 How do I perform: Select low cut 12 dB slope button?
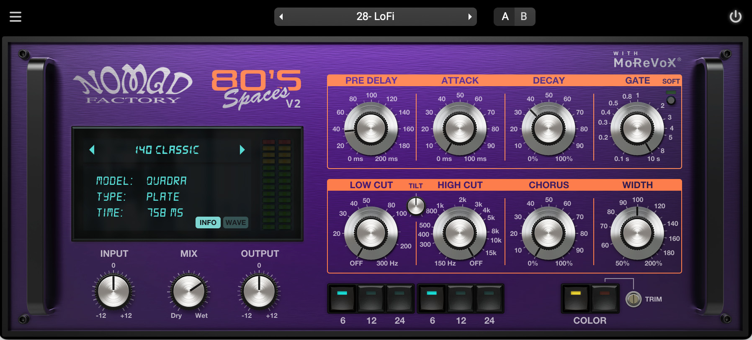(x=371, y=299)
